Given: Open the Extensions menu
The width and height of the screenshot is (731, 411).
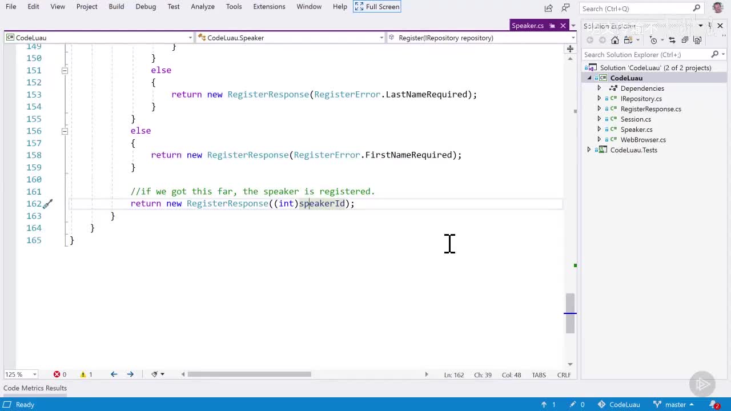Looking at the screenshot, I should coord(269,7).
